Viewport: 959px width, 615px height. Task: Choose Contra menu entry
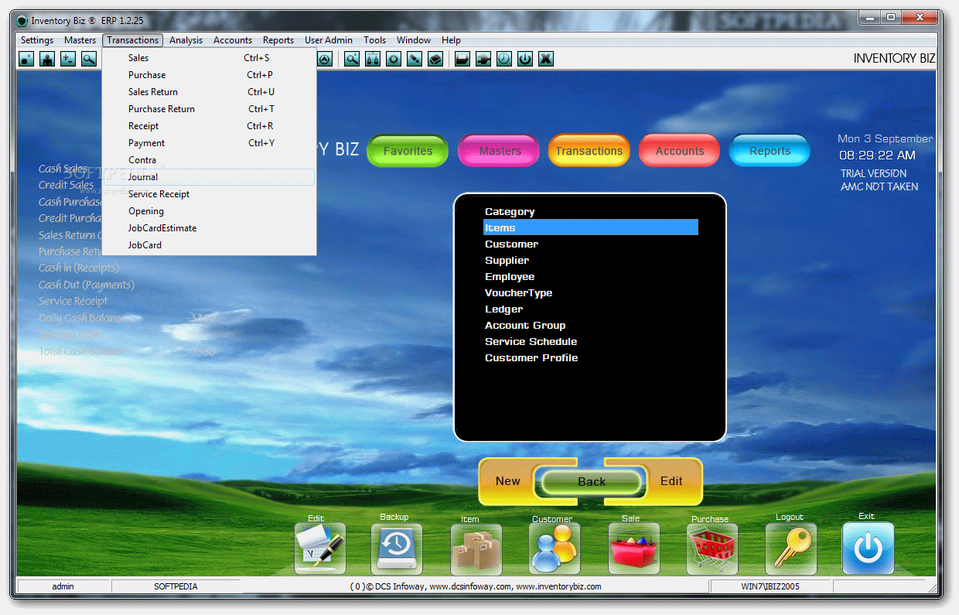(209, 160)
